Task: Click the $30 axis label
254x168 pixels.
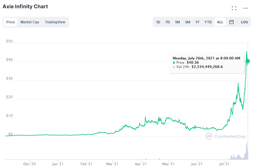Action: 9,78
